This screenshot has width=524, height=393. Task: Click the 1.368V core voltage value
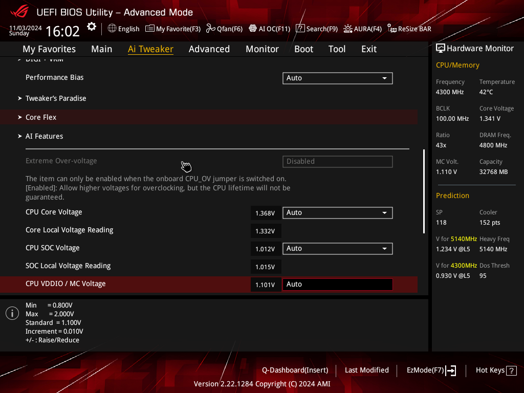point(266,213)
